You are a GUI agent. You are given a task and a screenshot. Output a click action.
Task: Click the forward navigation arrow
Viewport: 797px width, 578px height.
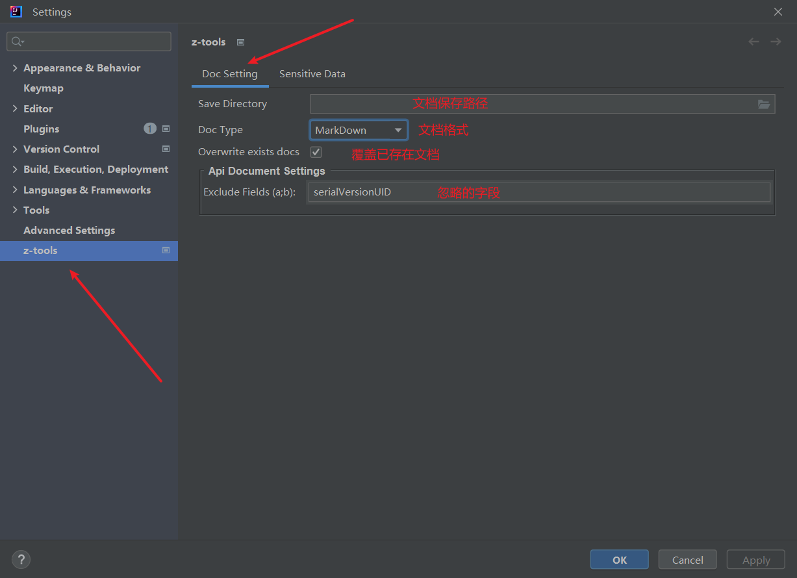coord(776,42)
